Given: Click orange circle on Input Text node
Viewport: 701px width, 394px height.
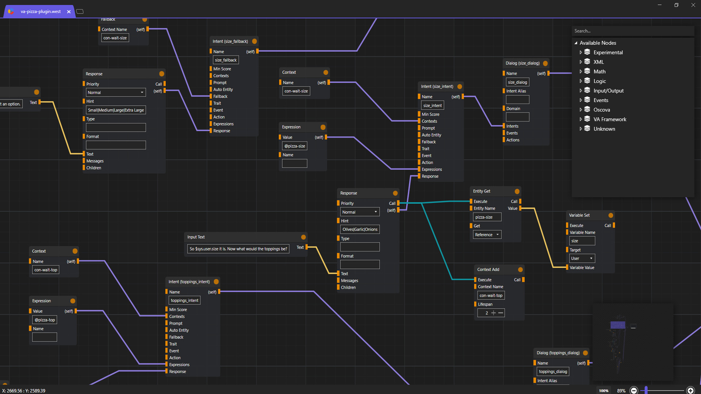Looking at the screenshot, I should point(303,237).
